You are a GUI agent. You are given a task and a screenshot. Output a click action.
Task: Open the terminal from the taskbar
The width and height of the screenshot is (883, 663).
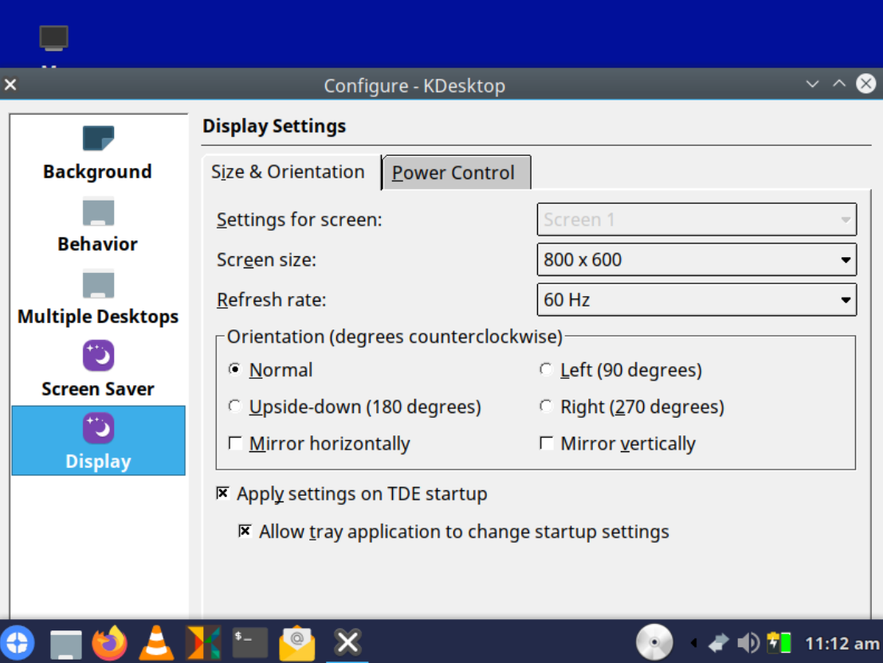(x=250, y=642)
